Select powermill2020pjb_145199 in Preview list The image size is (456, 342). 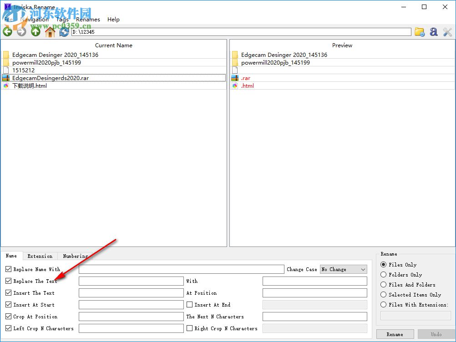[x=342, y=62]
